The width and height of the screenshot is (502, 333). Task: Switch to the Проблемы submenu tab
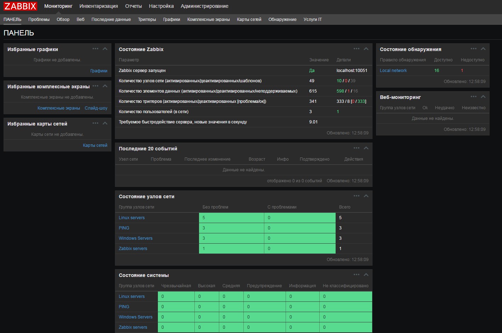tap(39, 20)
